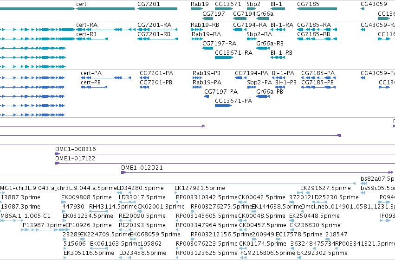Click the 'CG7185' gene label in top track

(308, 4)
